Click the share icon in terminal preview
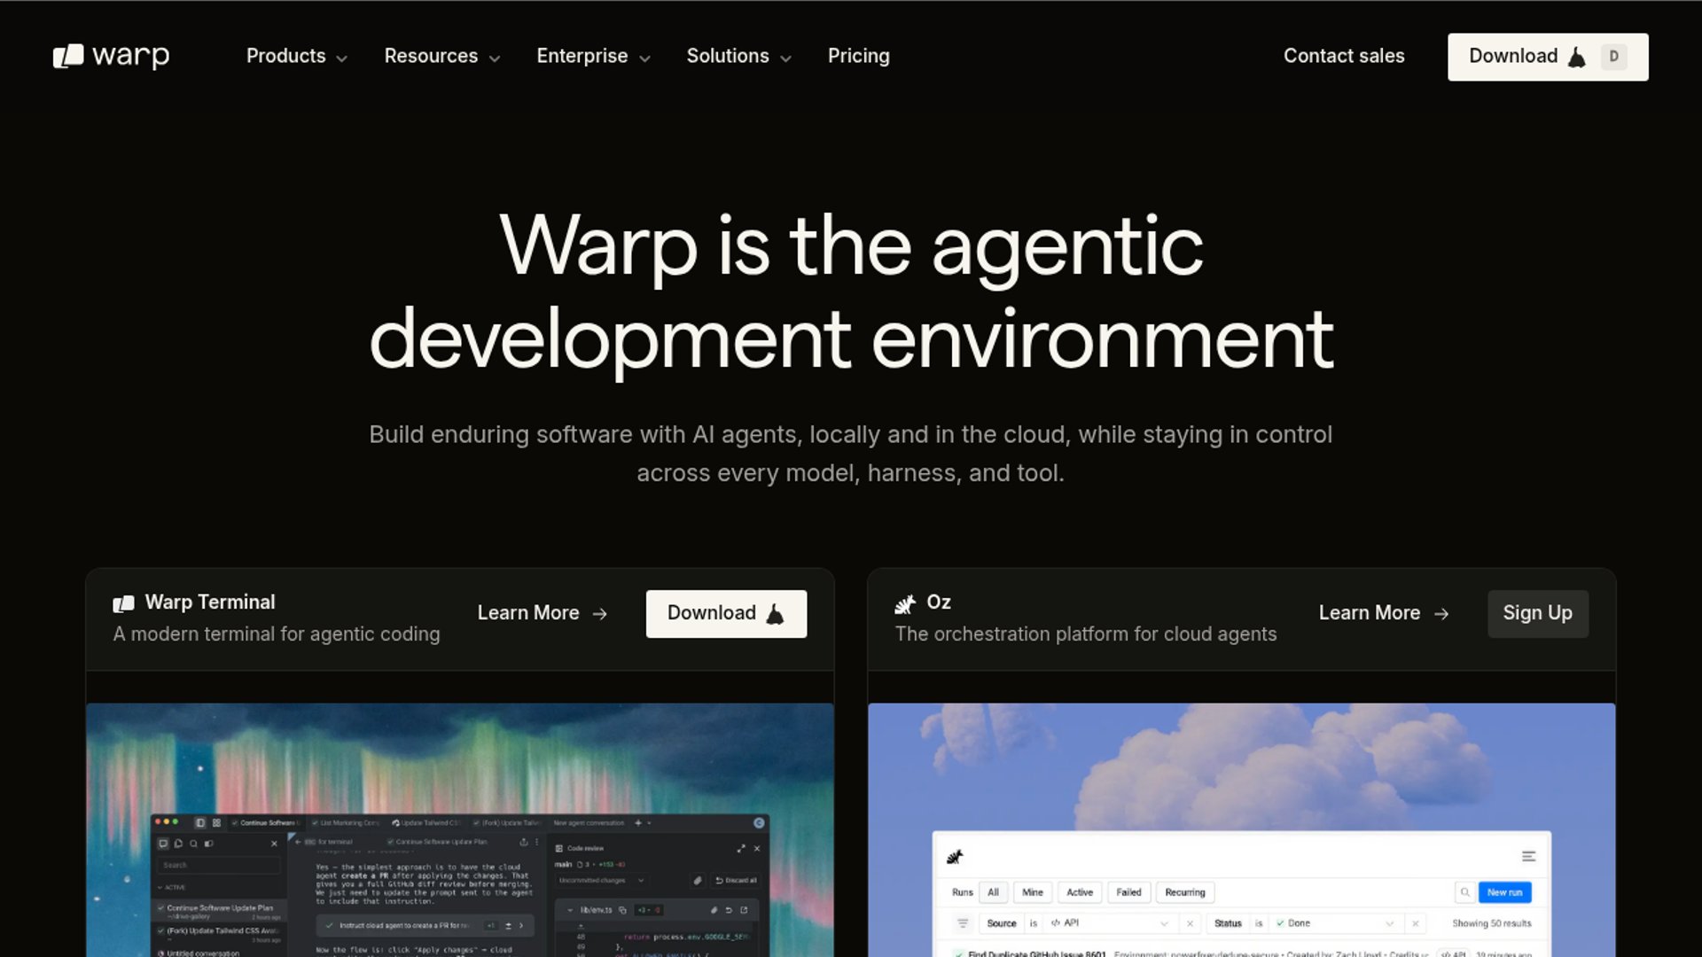This screenshot has height=957, width=1702. point(524,842)
